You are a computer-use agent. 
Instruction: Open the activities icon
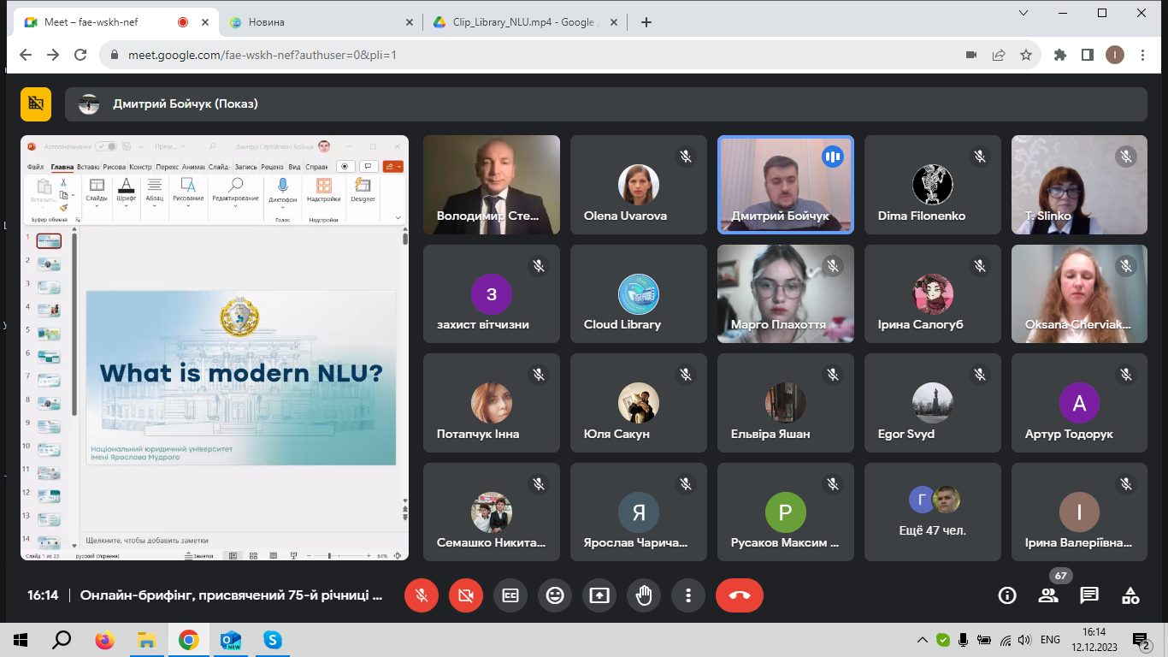coord(1130,595)
